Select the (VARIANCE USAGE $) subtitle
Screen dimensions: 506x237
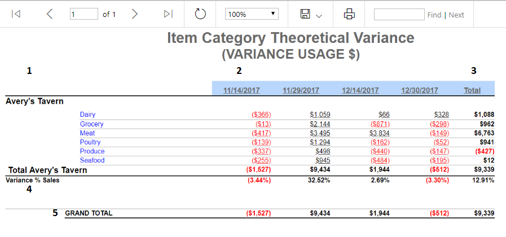point(291,54)
